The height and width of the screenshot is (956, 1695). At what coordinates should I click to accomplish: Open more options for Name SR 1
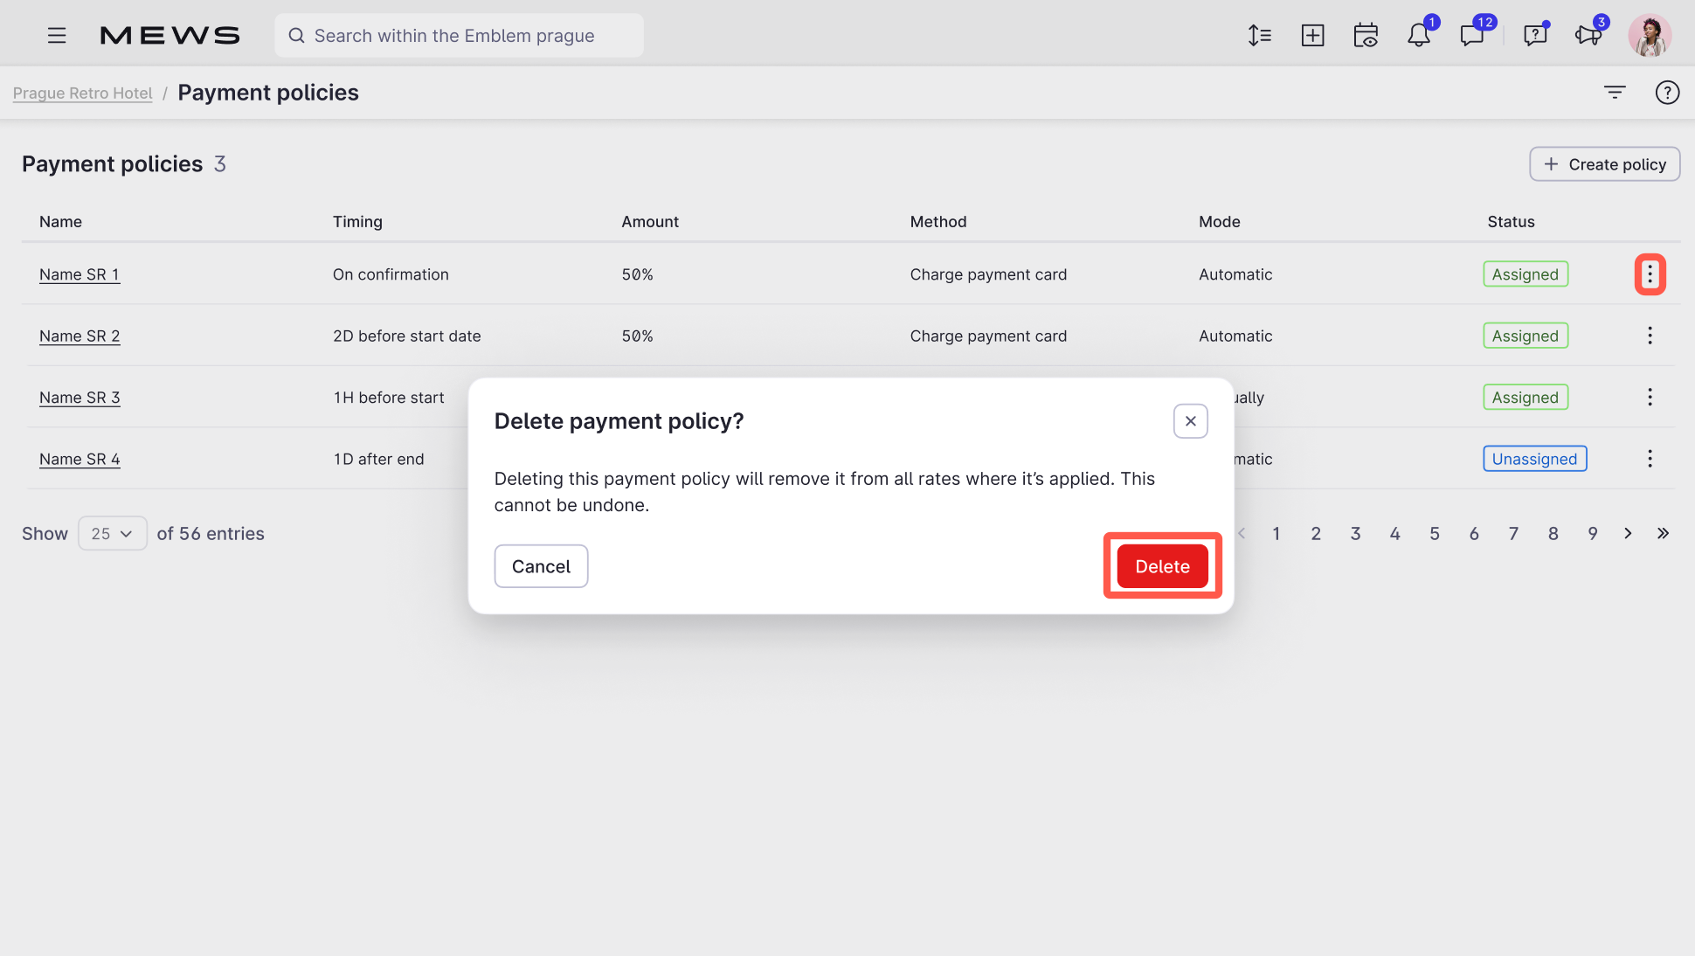point(1650,274)
